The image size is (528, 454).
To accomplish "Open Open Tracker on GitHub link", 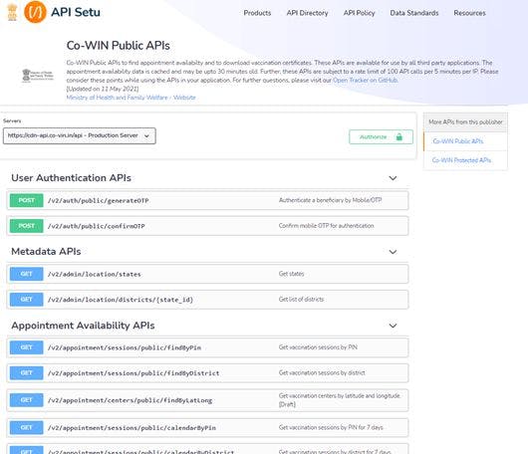I will pos(366,80).
